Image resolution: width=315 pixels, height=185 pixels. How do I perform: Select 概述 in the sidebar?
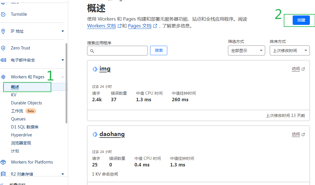pyautogui.click(x=15, y=87)
